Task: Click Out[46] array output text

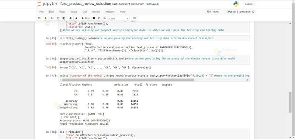Action: tap(105, 67)
